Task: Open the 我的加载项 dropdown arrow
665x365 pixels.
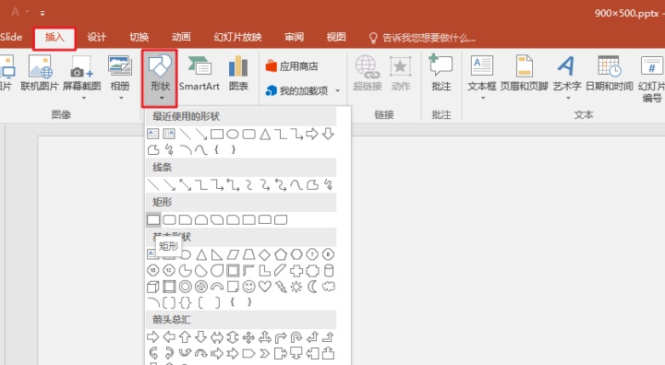Action: 338,90
